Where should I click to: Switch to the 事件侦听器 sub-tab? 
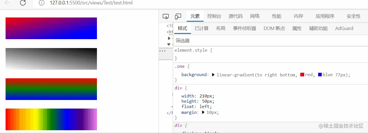tap(245, 28)
